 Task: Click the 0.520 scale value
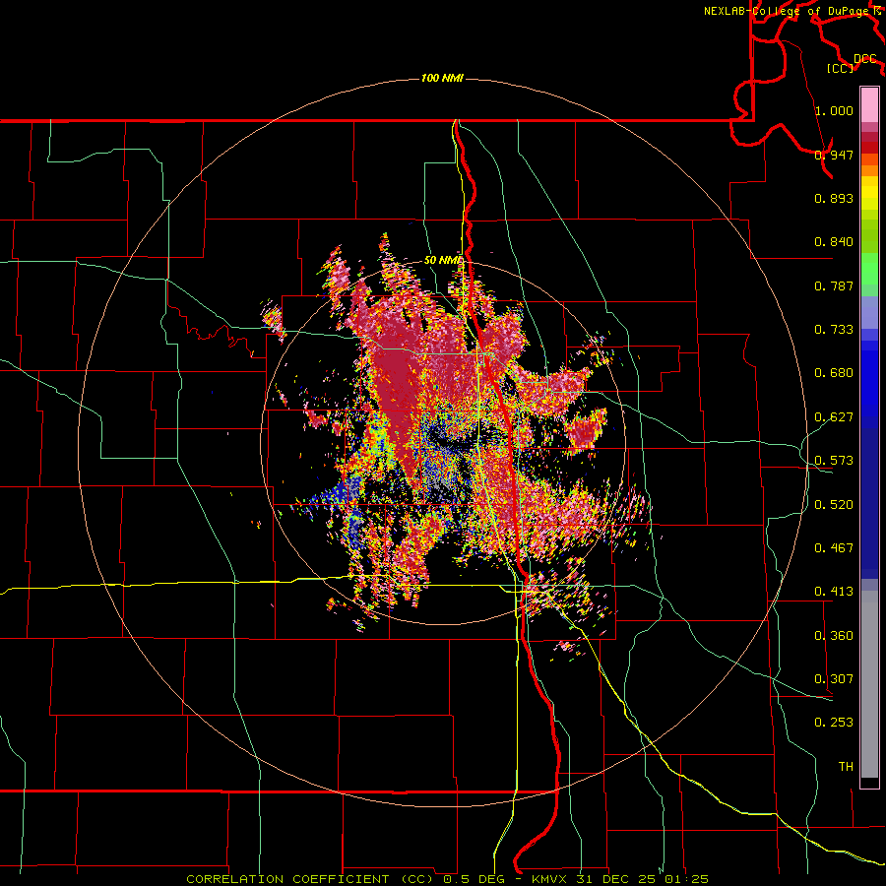834,505
